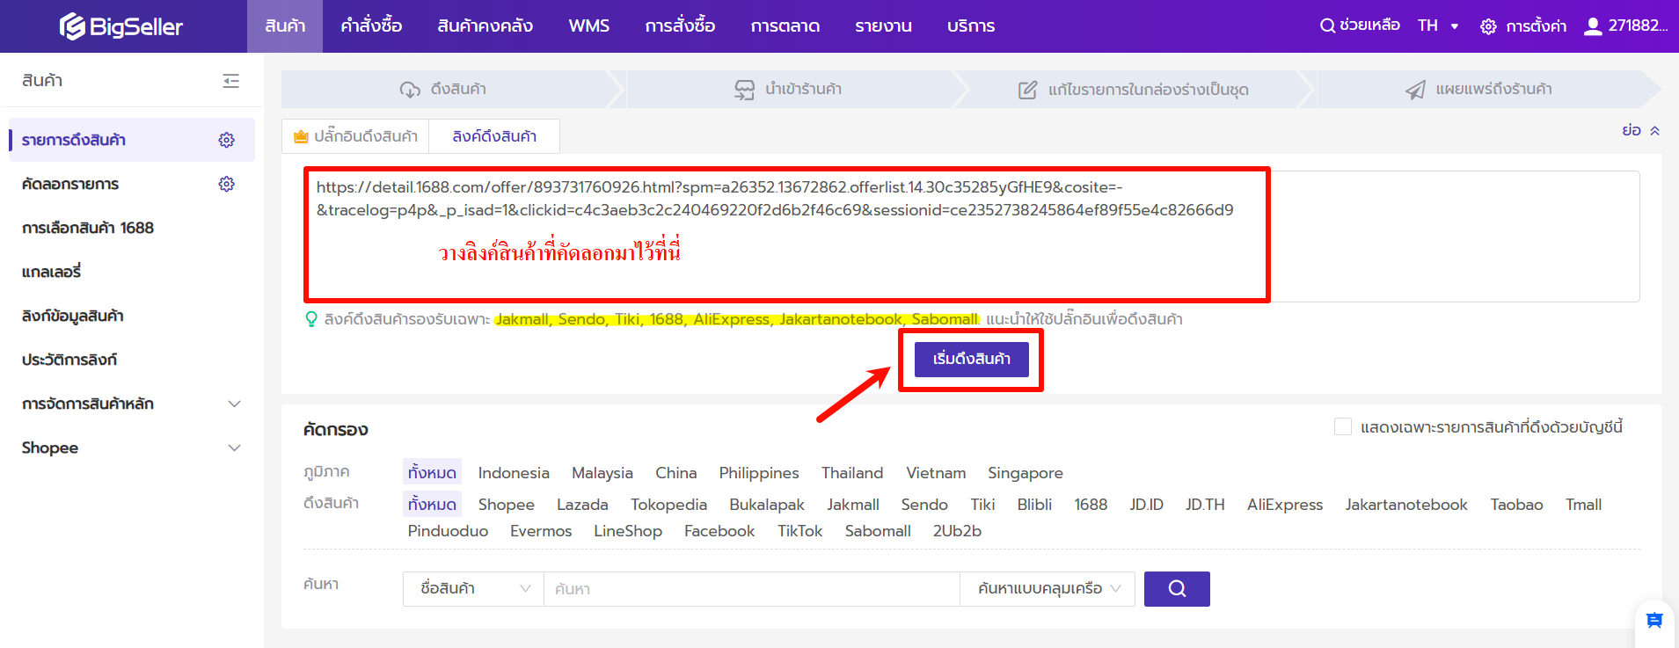Image resolution: width=1679 pixels, height=648 pixels.
Task: Enable the show-only-this-account's-items checkbox
Action: (1343, 427)
